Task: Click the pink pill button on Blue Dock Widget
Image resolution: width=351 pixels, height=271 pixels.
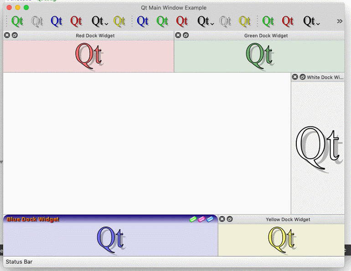Action: [201, 219]
